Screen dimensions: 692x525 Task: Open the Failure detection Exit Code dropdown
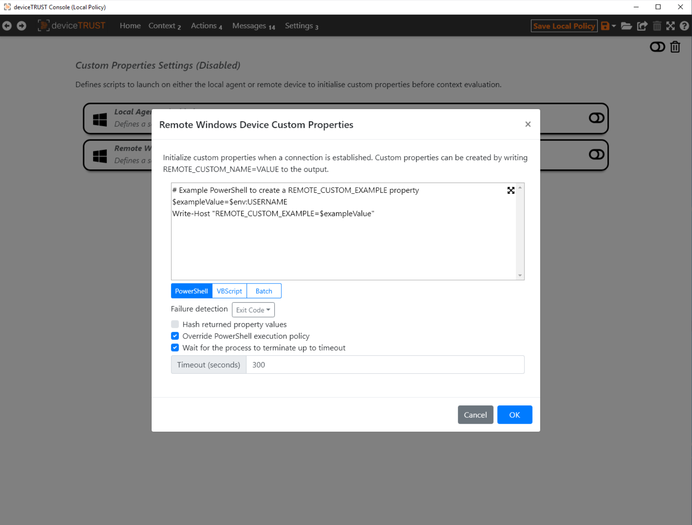pyautogui.click(x=253, y=310)
